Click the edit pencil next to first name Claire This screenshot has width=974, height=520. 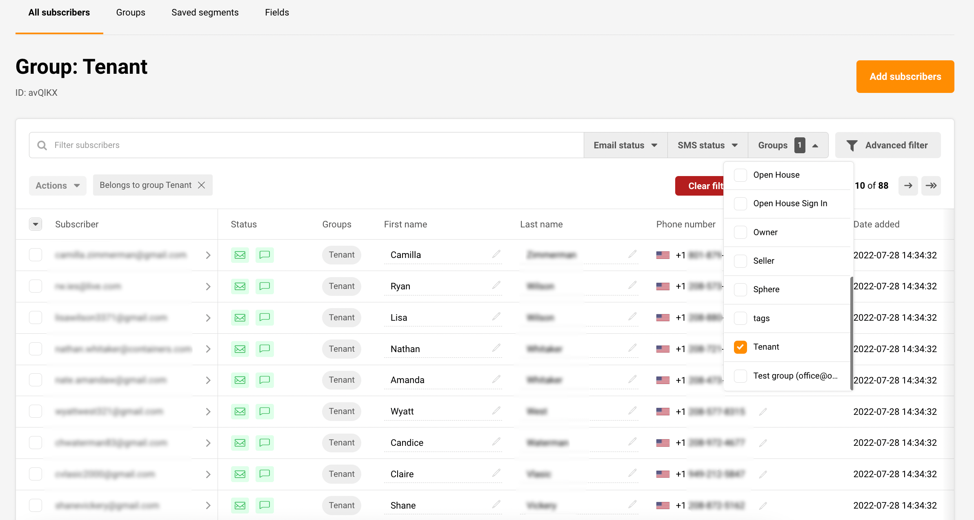pos(496,473)
